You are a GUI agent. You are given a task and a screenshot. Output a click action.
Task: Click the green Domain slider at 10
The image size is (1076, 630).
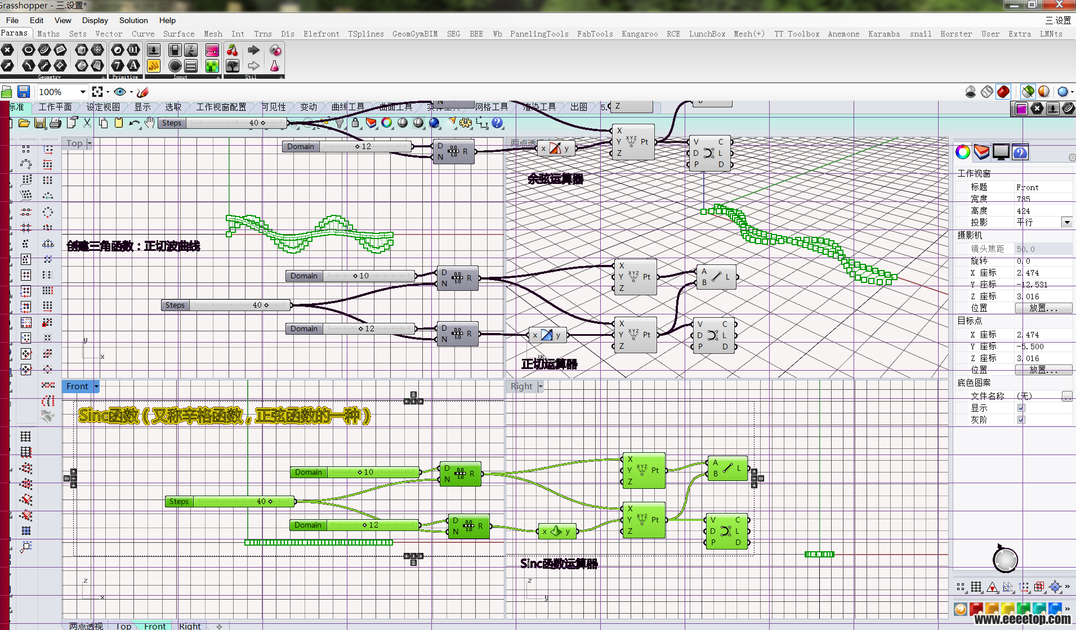(356, 472)
